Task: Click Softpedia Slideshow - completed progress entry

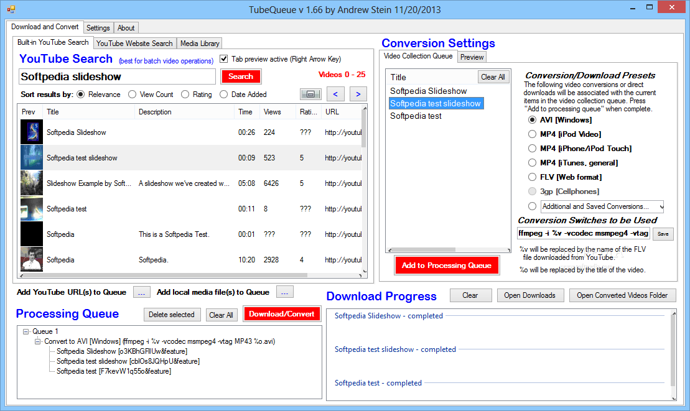Action: [x=389, y=316]
